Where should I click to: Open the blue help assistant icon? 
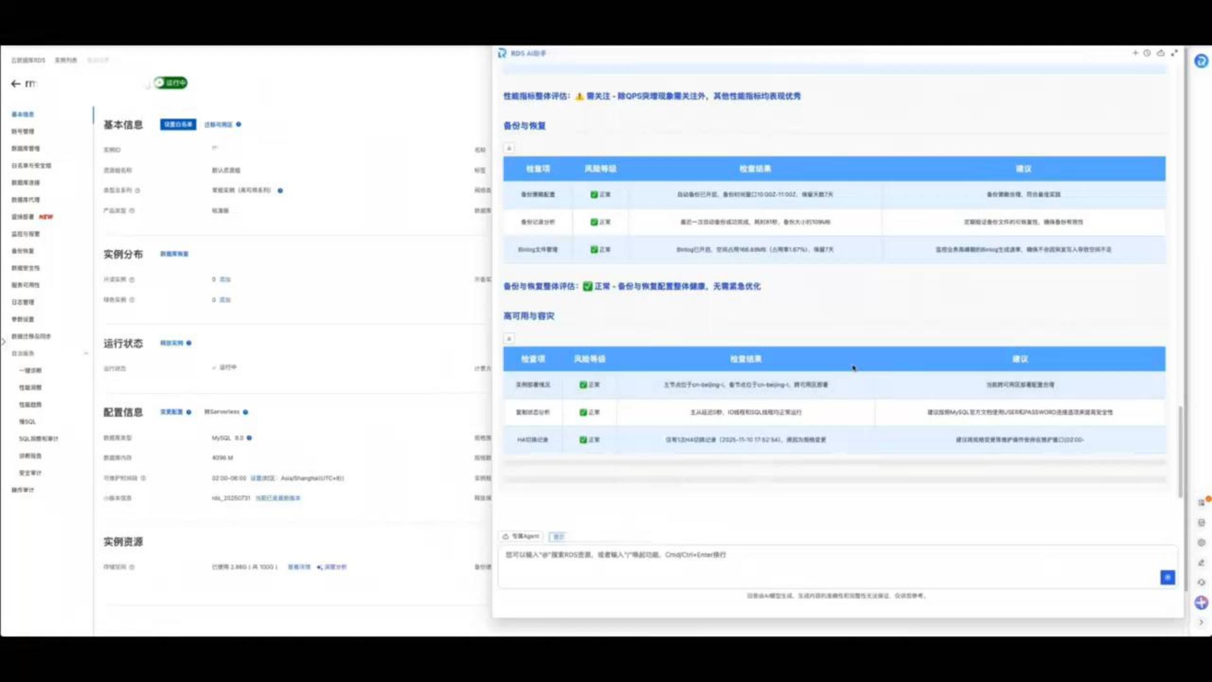click(x=1201, y=61)
